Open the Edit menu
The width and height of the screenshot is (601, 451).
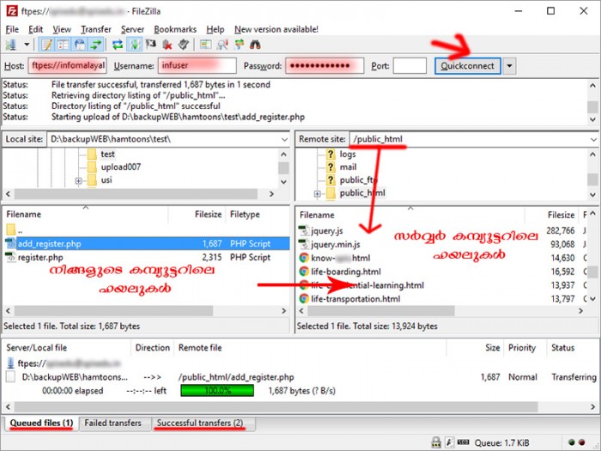[x=35, y=29]
